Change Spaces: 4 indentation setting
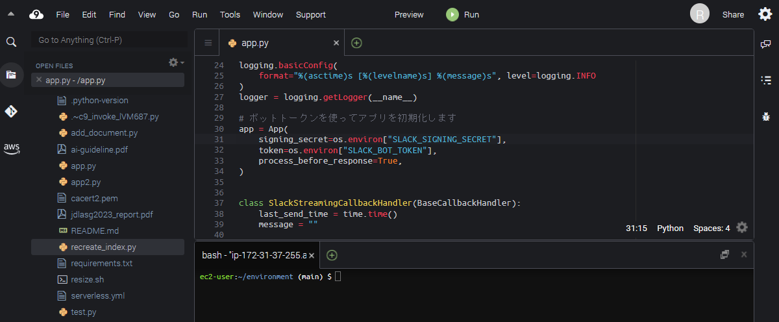Screen dimensions: 779x322 point(711,228)
